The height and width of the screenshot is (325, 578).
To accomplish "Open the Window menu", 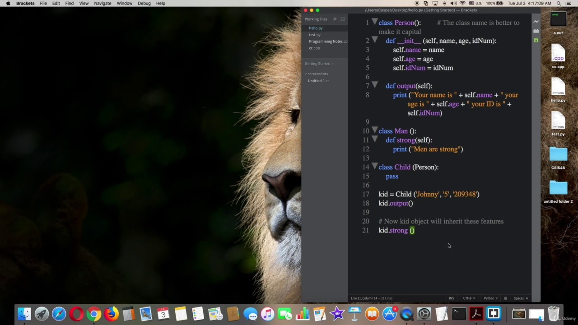I will (x=125, y=3).
